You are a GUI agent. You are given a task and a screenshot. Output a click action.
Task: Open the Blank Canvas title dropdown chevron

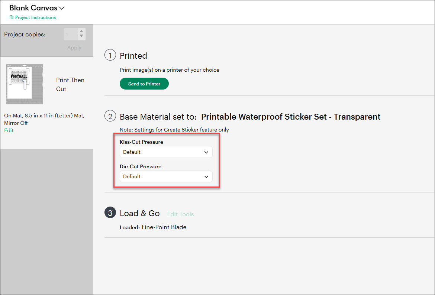tap(62, 8)
